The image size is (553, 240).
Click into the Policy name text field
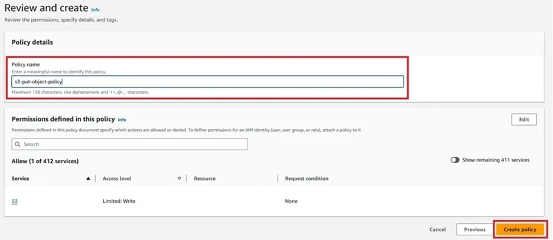207,82
